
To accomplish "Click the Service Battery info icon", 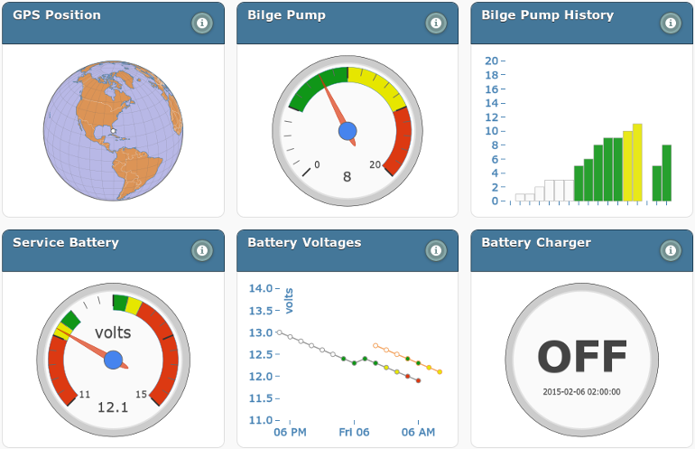I will click(202, 250).
